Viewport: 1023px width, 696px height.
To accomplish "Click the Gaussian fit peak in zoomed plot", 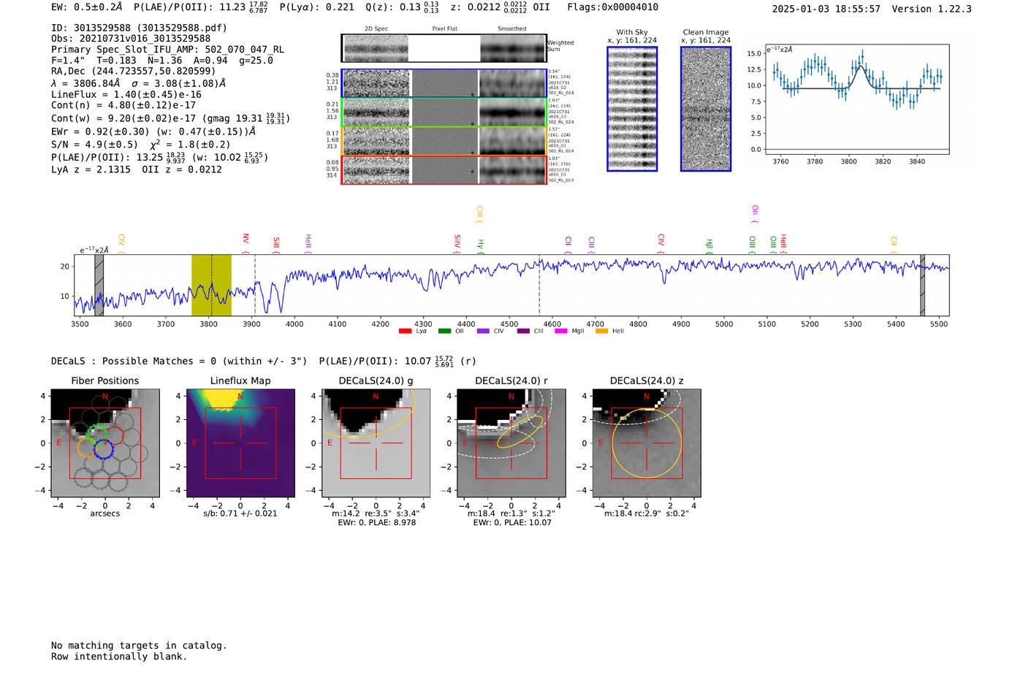I will 861,66.
